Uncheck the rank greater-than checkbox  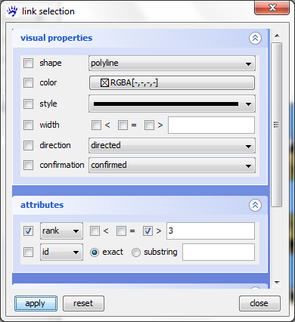[x=147, y=231]
